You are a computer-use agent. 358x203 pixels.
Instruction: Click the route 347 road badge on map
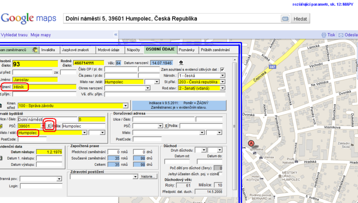click(272, 67)
